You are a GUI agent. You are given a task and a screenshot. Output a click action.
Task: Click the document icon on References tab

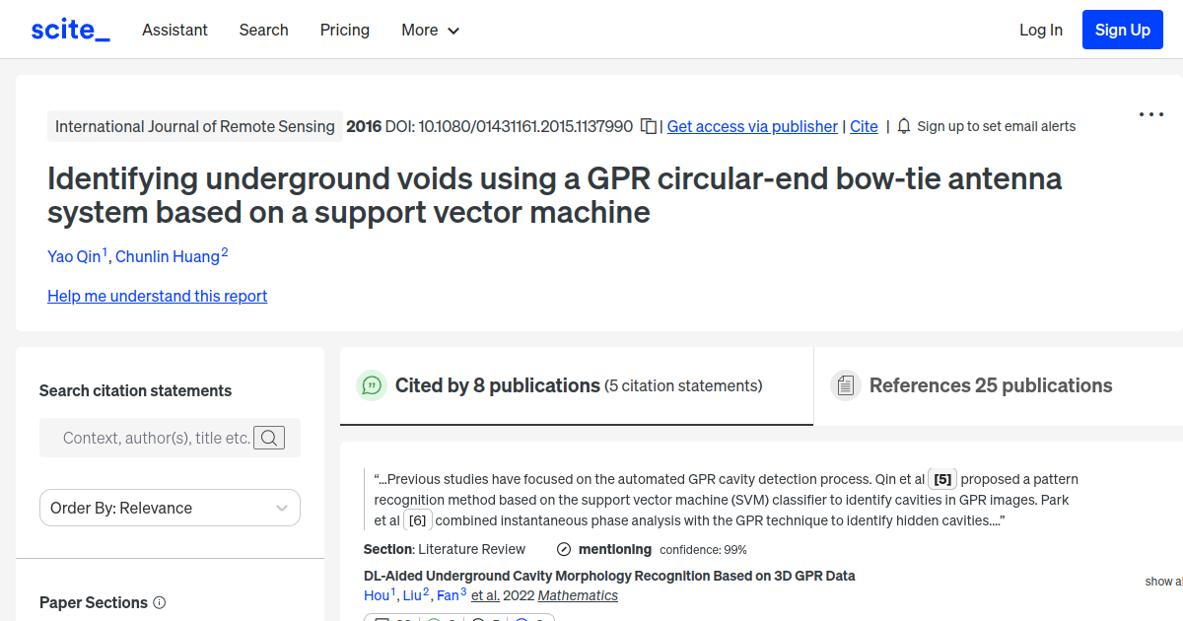846,384
